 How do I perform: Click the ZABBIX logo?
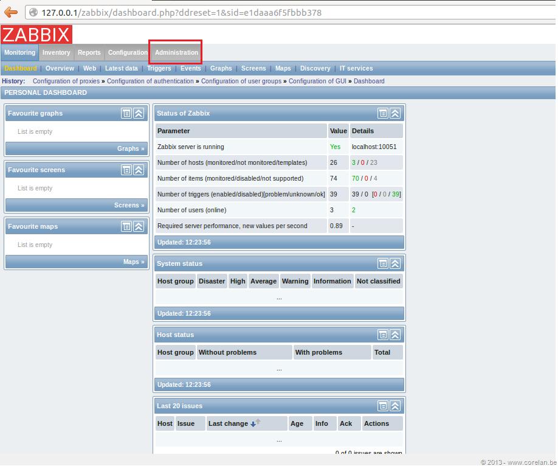coord(36,35)
